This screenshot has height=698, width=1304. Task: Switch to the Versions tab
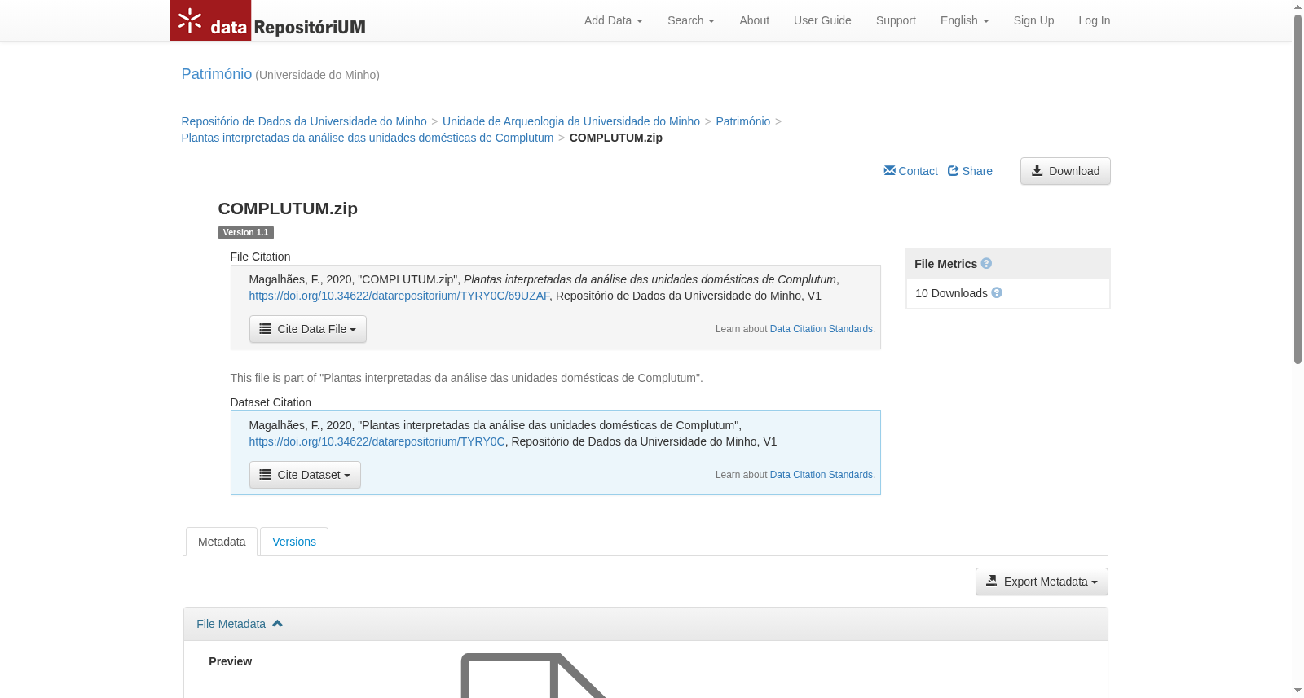[x=294, y=542]
